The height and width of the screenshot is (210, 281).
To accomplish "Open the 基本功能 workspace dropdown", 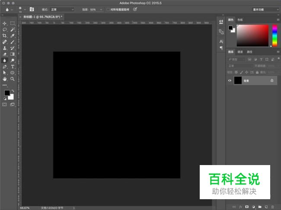I will [x=265, y=9].
